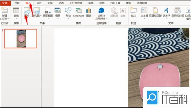Viewport: 191px width, 108px height.
Task: Click the 艺术字 WordArt icon
Action: tap(166, 10)
